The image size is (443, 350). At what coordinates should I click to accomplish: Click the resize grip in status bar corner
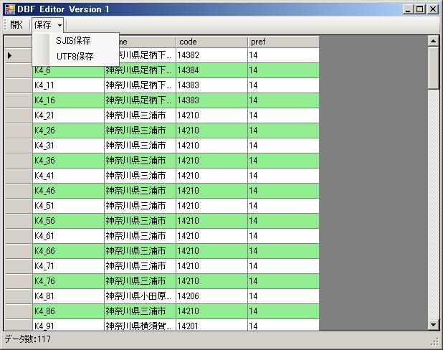(434, 342)
